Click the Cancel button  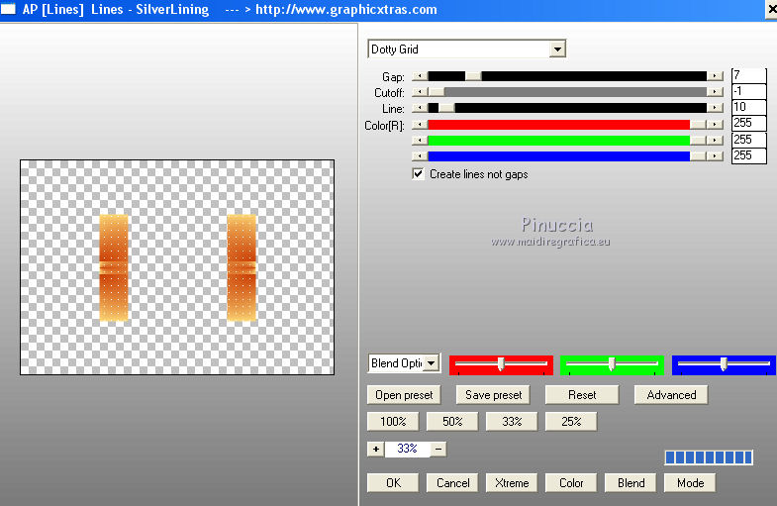(452, 482)
